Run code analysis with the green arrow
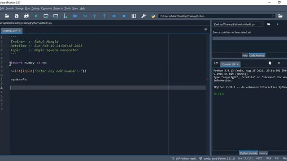Viewport: 287px width, 161px height. pos(278,24)
